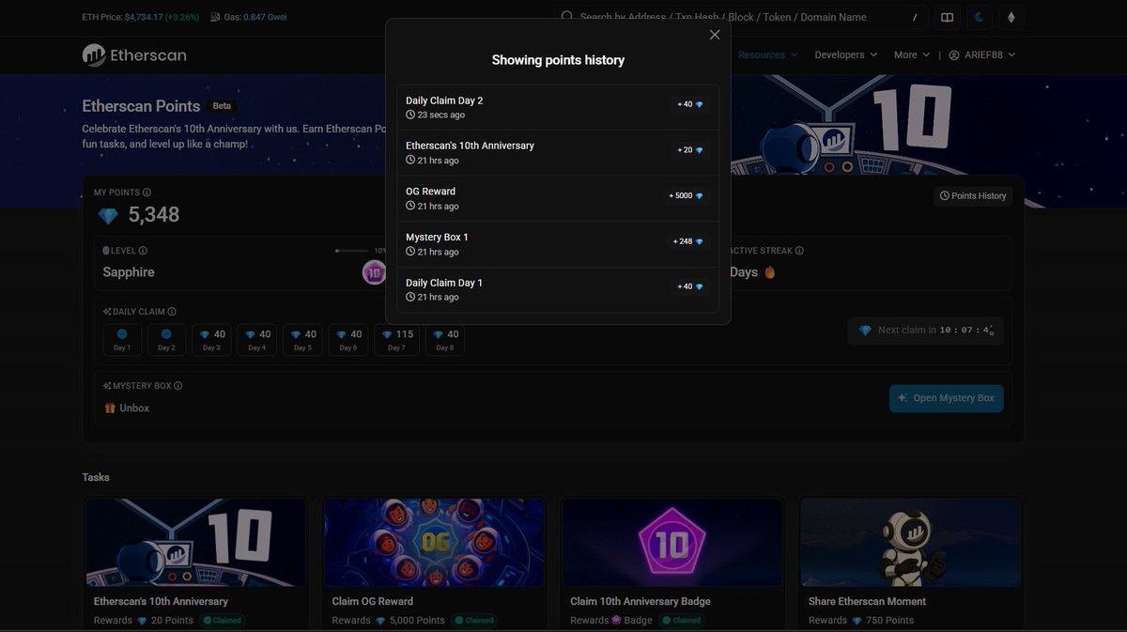
Task: Click the Claim 10th Anniversary Badge title
Action: pyautogui.click(x=641, y=601)
